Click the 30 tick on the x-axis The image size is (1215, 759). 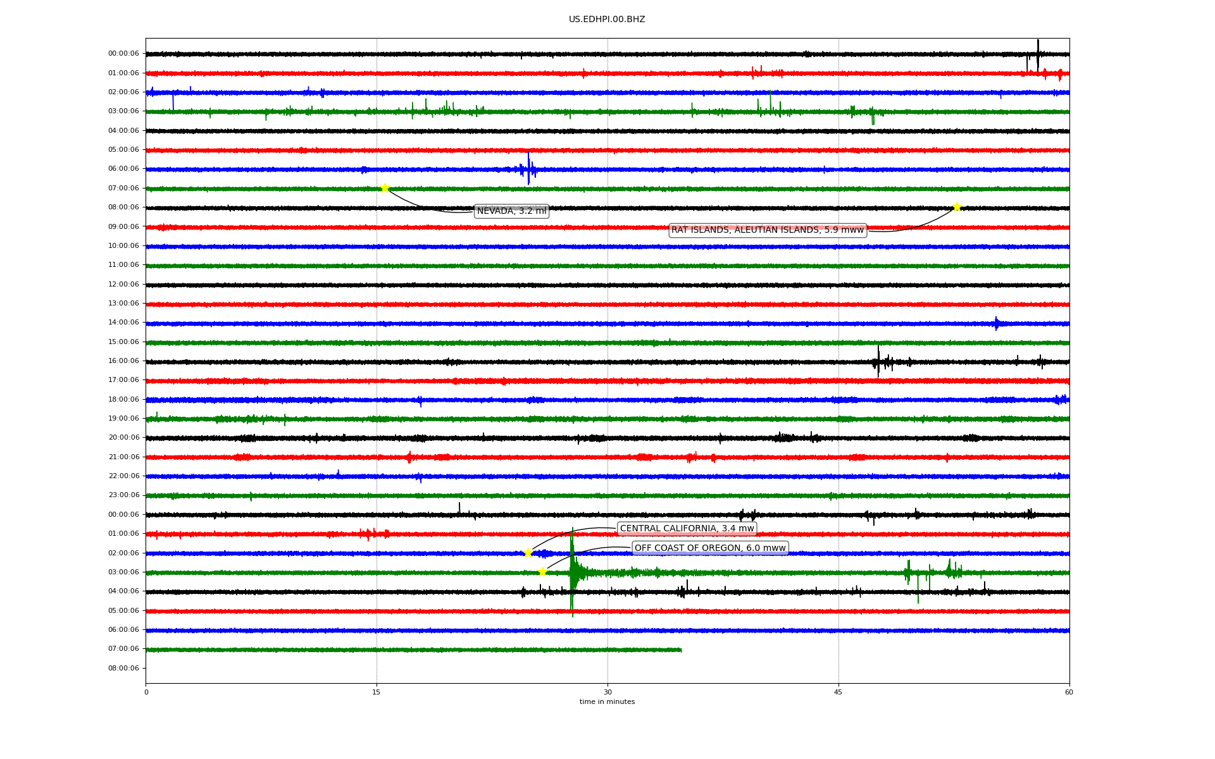pyautogui.click(x=607, y=692)
